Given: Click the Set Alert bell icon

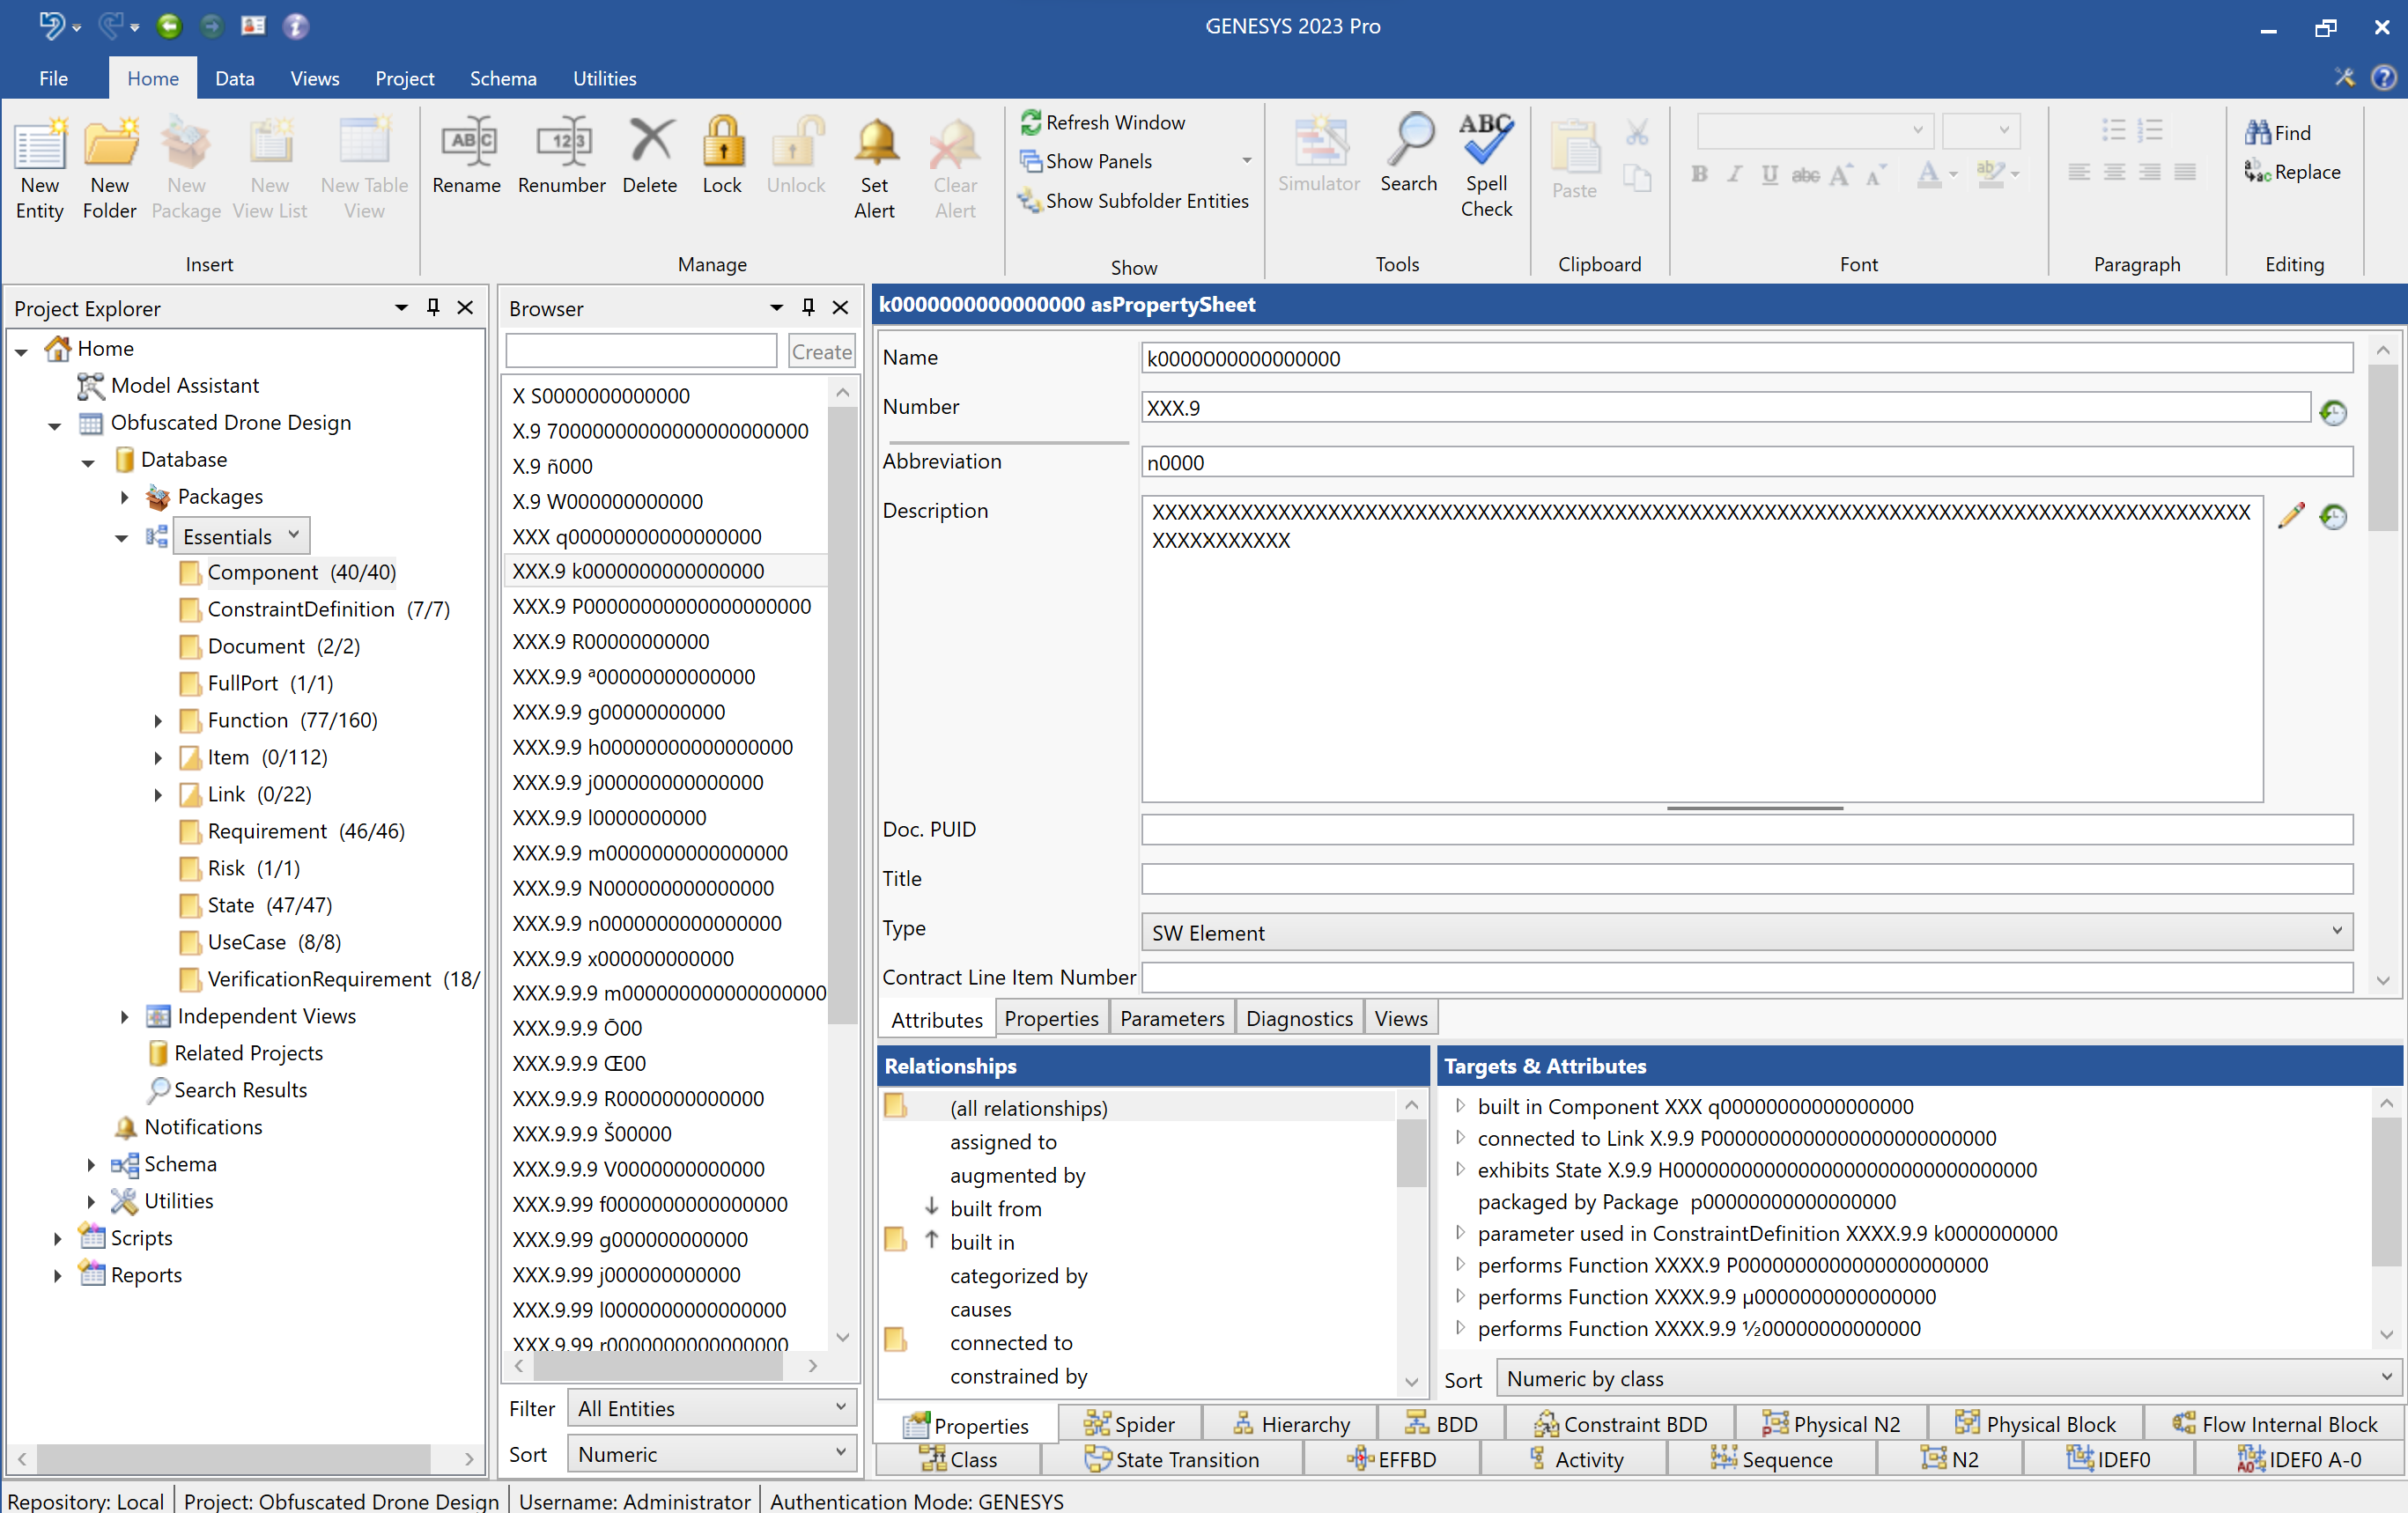Looking at the screenshot, I should click(875, 143).
